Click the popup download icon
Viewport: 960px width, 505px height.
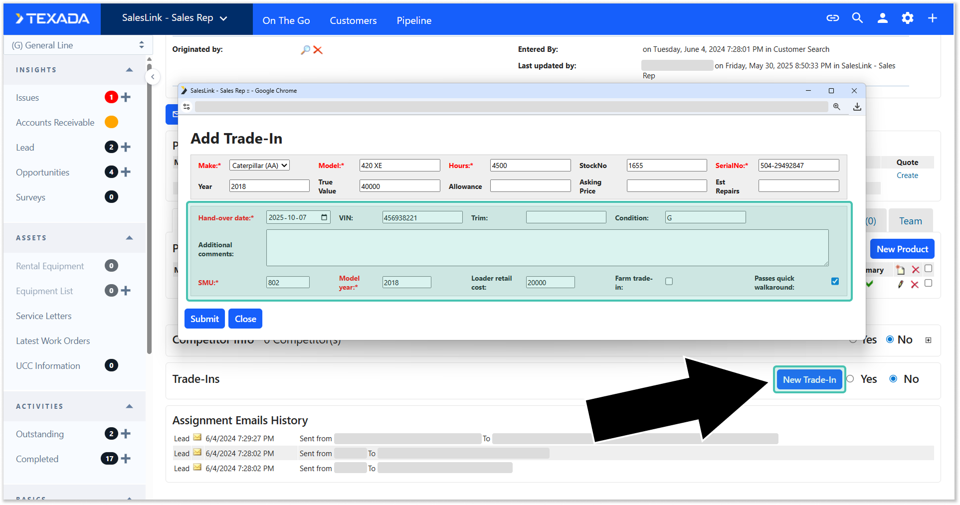click(x=857, y=107)
